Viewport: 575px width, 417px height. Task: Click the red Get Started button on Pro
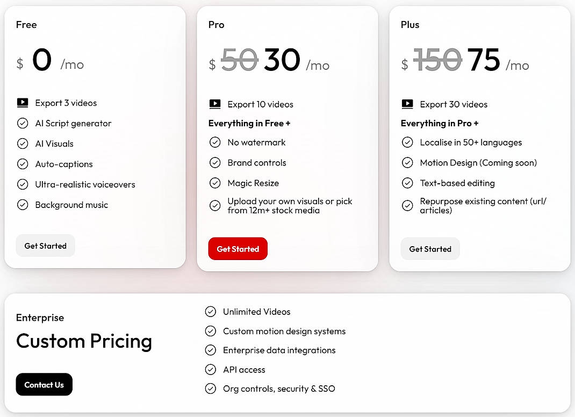tap(238, 249)
